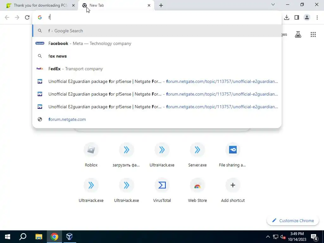Toggle the side panel icon

pyautogui.click(x=297, y=17)
